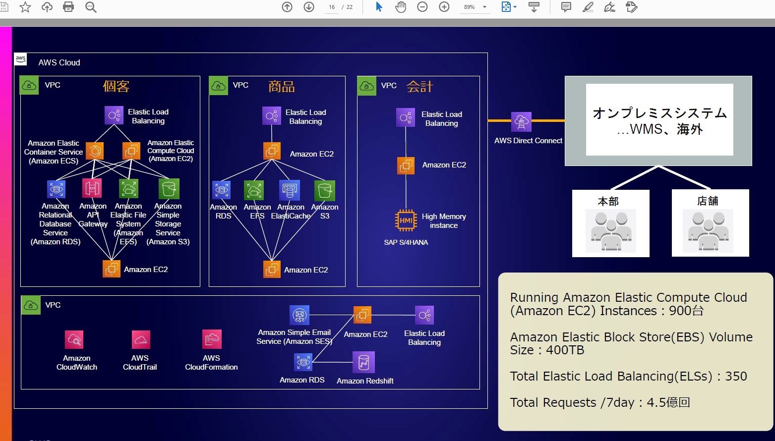Click the 'SAP S/4HANA' label
775x441 pixels.
[x=406, y=242]
